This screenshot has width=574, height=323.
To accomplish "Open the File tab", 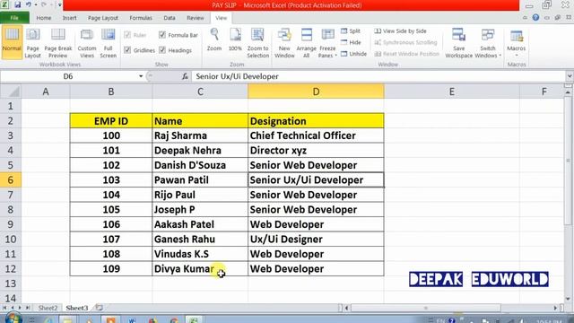I will click(14, 18).
